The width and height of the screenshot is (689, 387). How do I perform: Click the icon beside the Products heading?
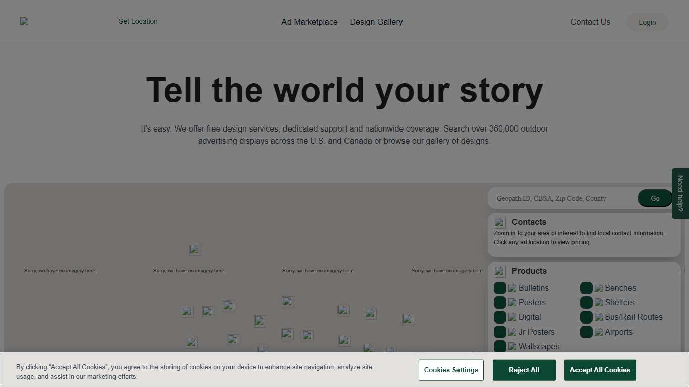499,272
